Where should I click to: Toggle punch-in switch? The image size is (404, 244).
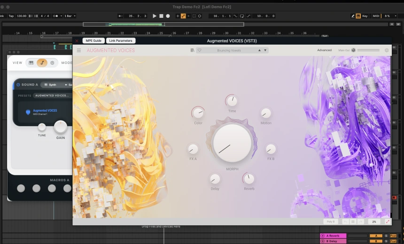(x=235, y=16)
